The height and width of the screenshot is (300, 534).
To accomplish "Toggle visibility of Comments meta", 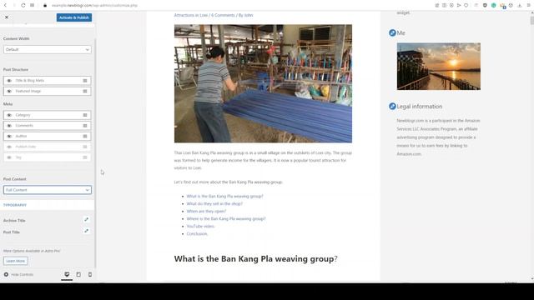I will coord(9,126).
